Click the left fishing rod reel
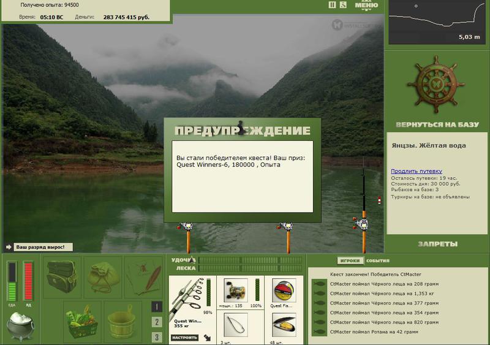This screenshot has width=490, height=345. click(x=186, y=226)
